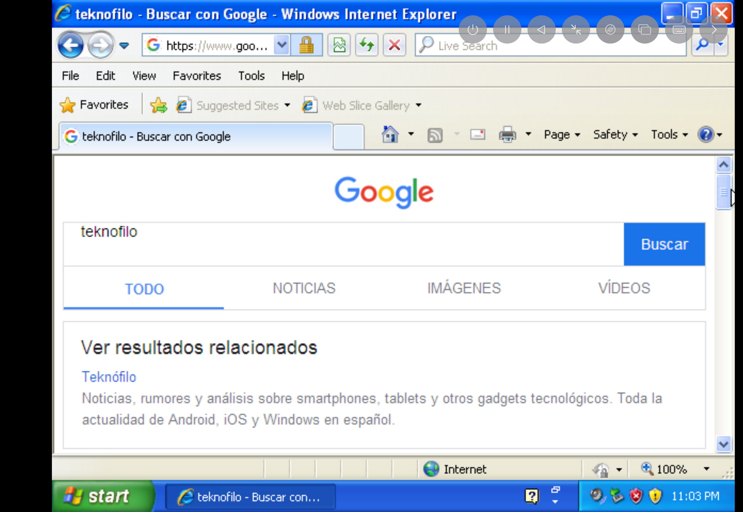Click the tray yellow update shield icon
The image size is (743, 512).
(x=655, y=496)
